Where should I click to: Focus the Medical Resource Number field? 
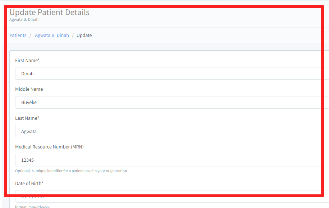click(169, 160)
